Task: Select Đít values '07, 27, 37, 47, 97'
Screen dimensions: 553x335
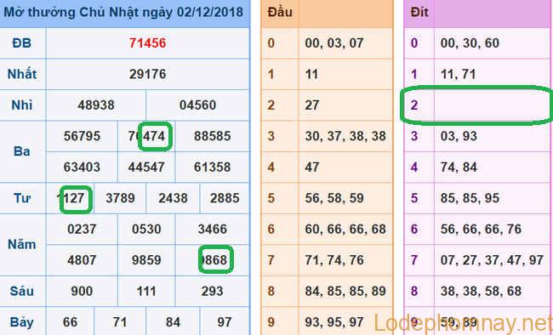Action: pyautogui.click(x=492, y=260)
